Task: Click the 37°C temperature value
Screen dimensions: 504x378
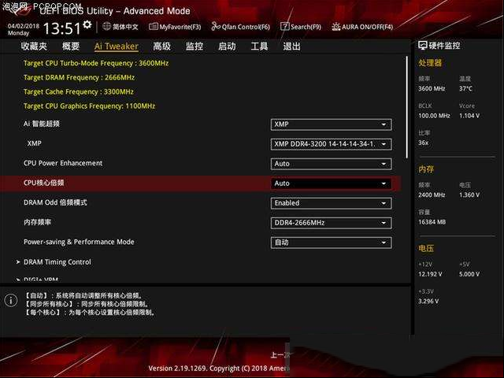Action: pos(465,88)
